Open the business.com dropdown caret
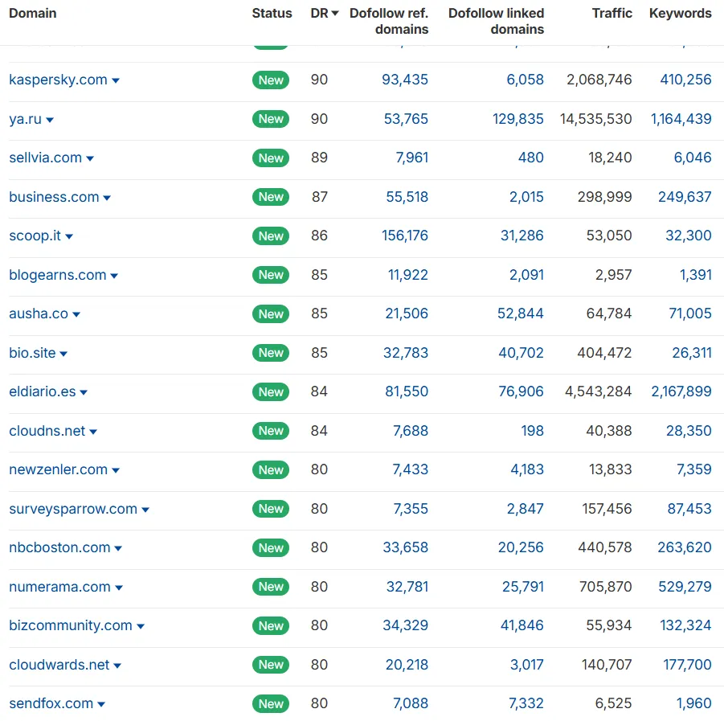This screenshot has width=724, height=721. [x=107, y=199]
